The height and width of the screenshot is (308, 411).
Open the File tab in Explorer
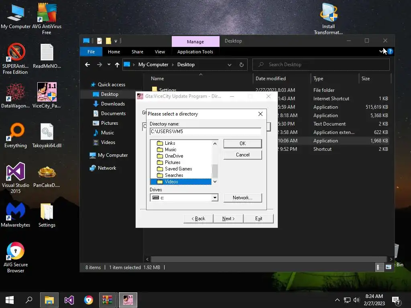point(91,52)
